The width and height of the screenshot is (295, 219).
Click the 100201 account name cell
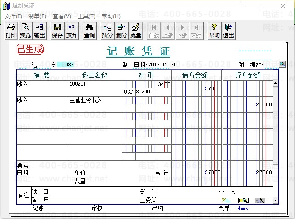[95, 84]
